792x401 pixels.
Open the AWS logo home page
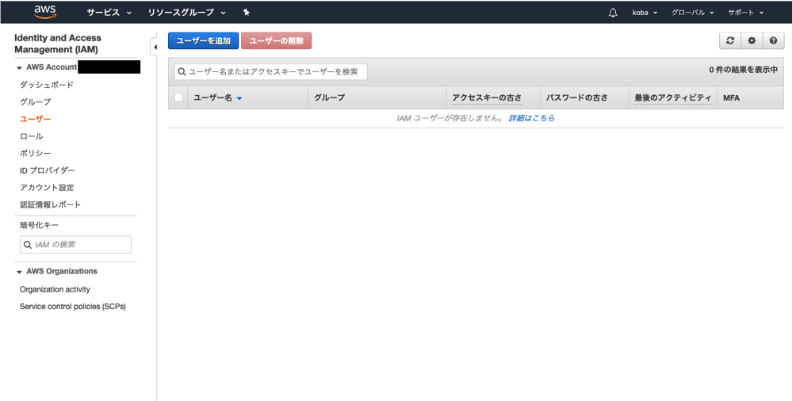pyautogui.click(x=45, y=12)
